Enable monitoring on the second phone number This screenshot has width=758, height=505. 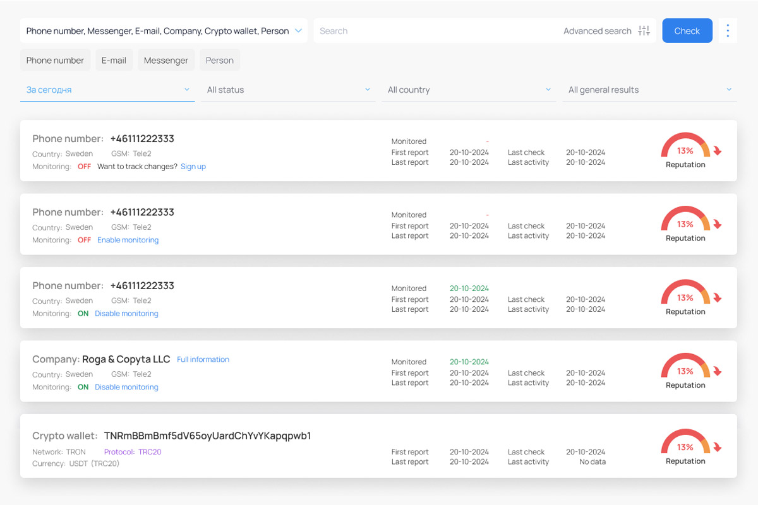(128, 240)
